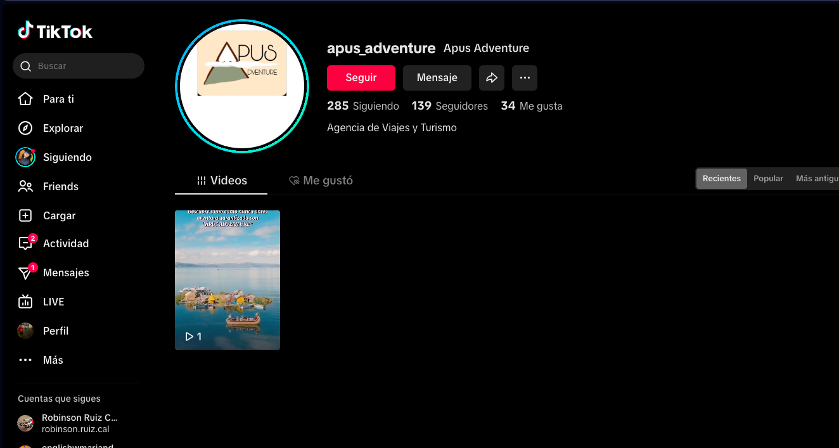Click the video play count icon
This screenshot has height=448, width=839.
click(189, 336)
